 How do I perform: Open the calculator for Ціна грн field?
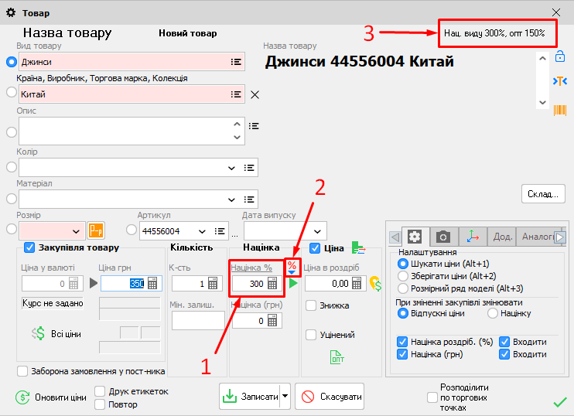(152, 284)
